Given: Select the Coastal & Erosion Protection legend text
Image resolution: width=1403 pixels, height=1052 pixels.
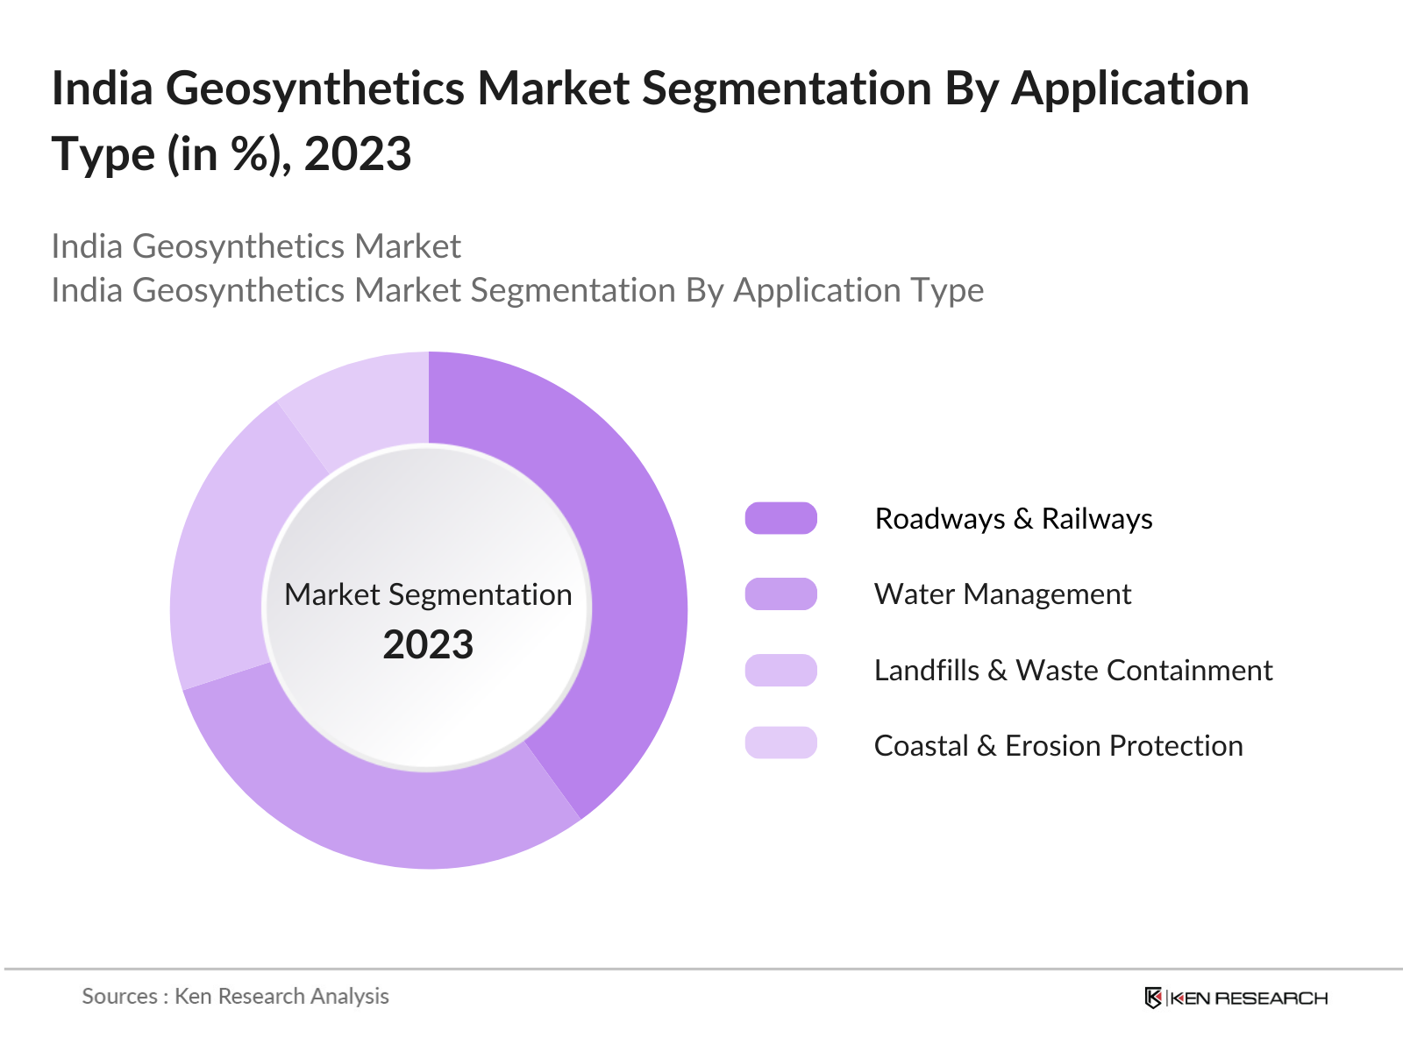Looking at the screenshot, I should tap(1058, 746).
